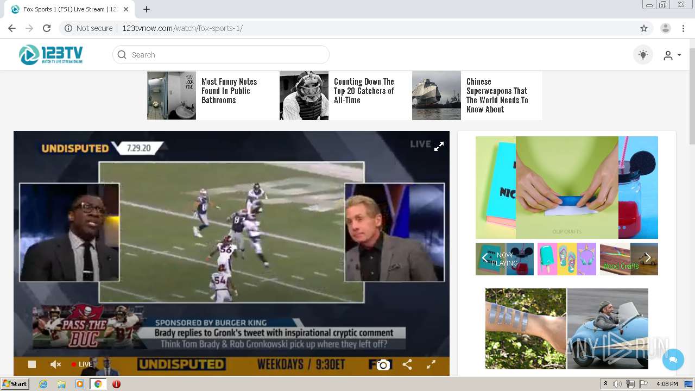Go back in browser history
This screenshot has height=391, width=695.
12,28
